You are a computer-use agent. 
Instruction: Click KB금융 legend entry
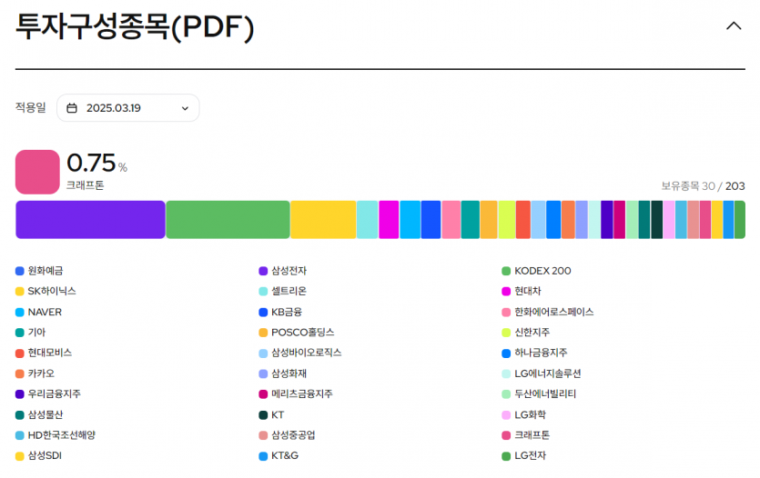pyautogui.click(x=280, y=312)
